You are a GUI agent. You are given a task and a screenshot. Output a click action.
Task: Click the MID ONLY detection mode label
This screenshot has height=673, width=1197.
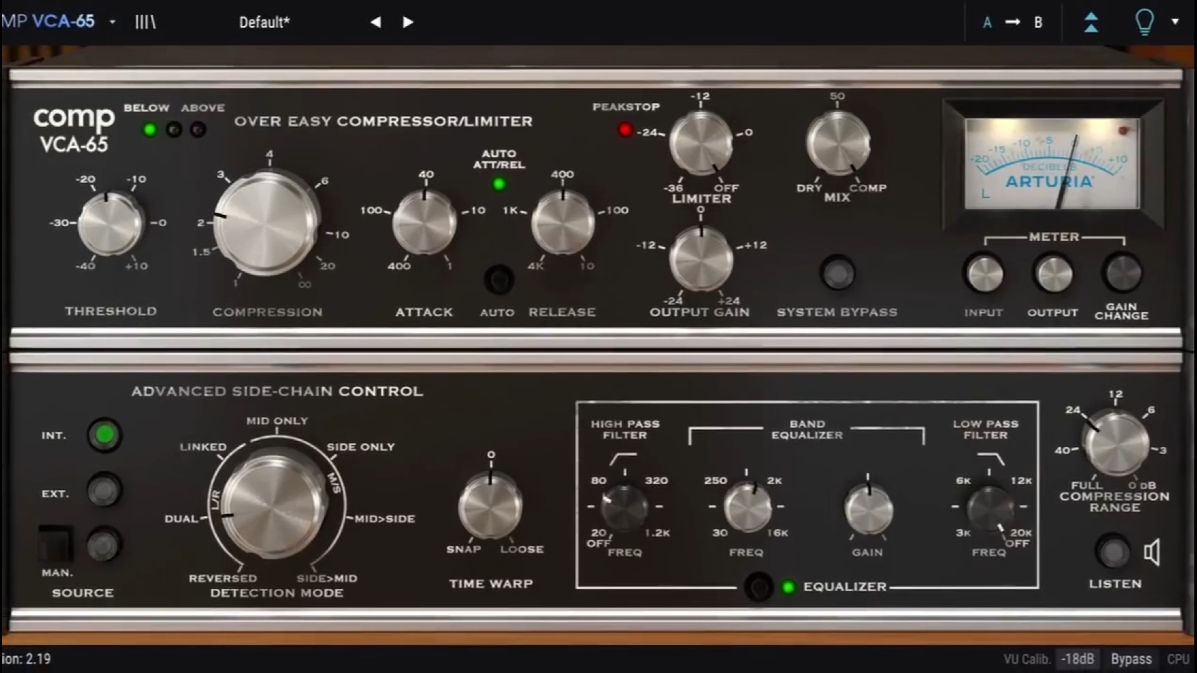coord(277,421)
